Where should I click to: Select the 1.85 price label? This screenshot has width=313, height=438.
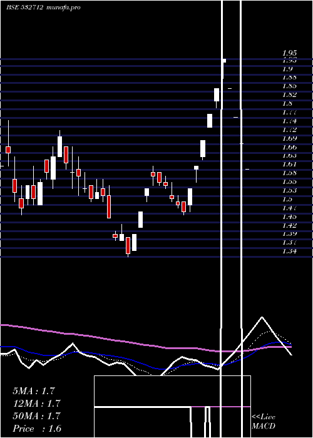[289, 86]
